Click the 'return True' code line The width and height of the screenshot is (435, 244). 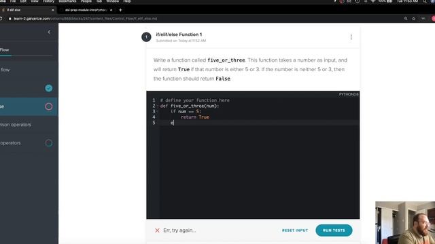(195, 117)
